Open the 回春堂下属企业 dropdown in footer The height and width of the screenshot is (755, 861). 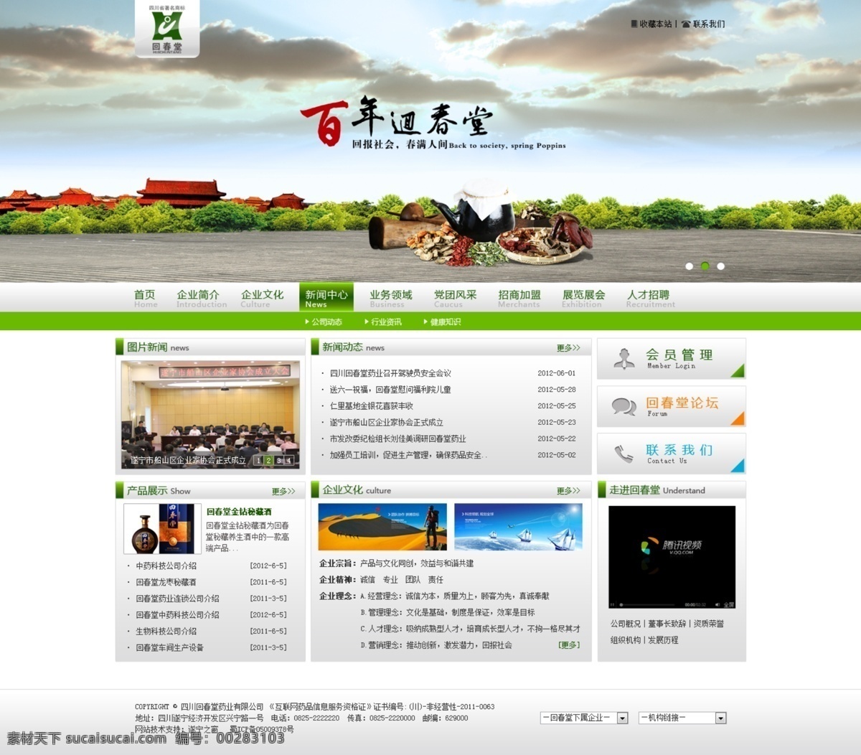click(x=584, y=718)
